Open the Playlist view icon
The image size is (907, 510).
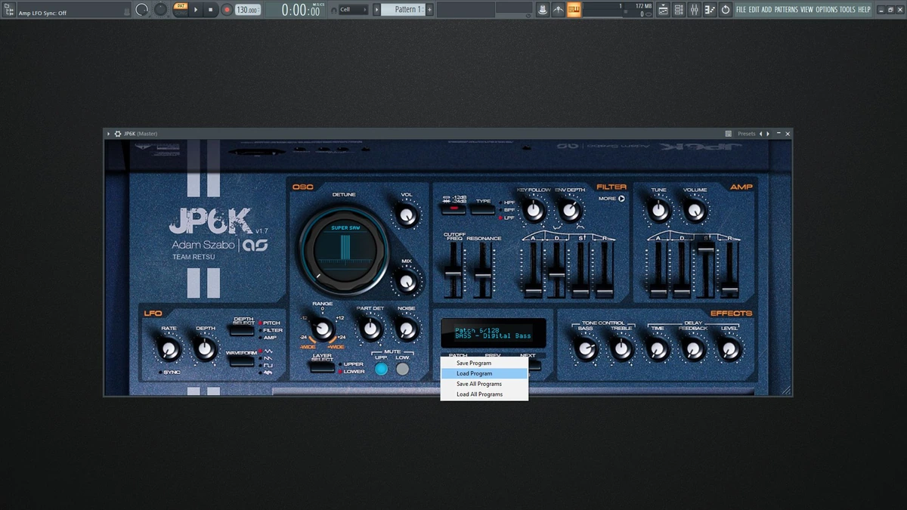pos(664,10)
